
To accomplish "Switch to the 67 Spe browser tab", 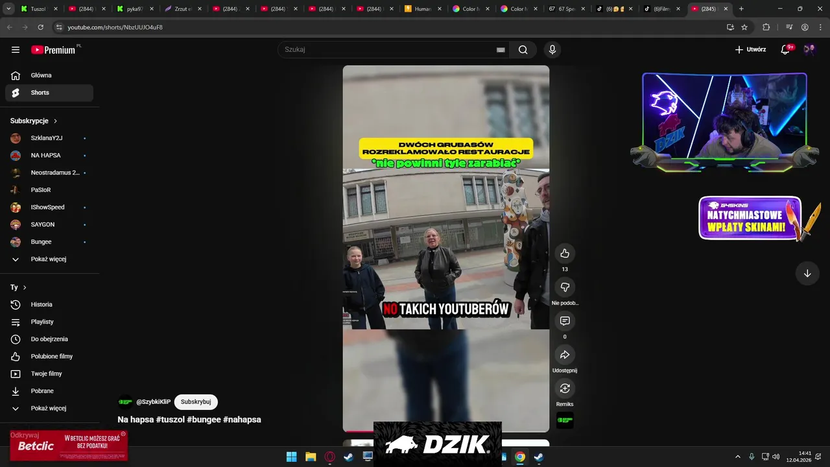I will point(567,9).
